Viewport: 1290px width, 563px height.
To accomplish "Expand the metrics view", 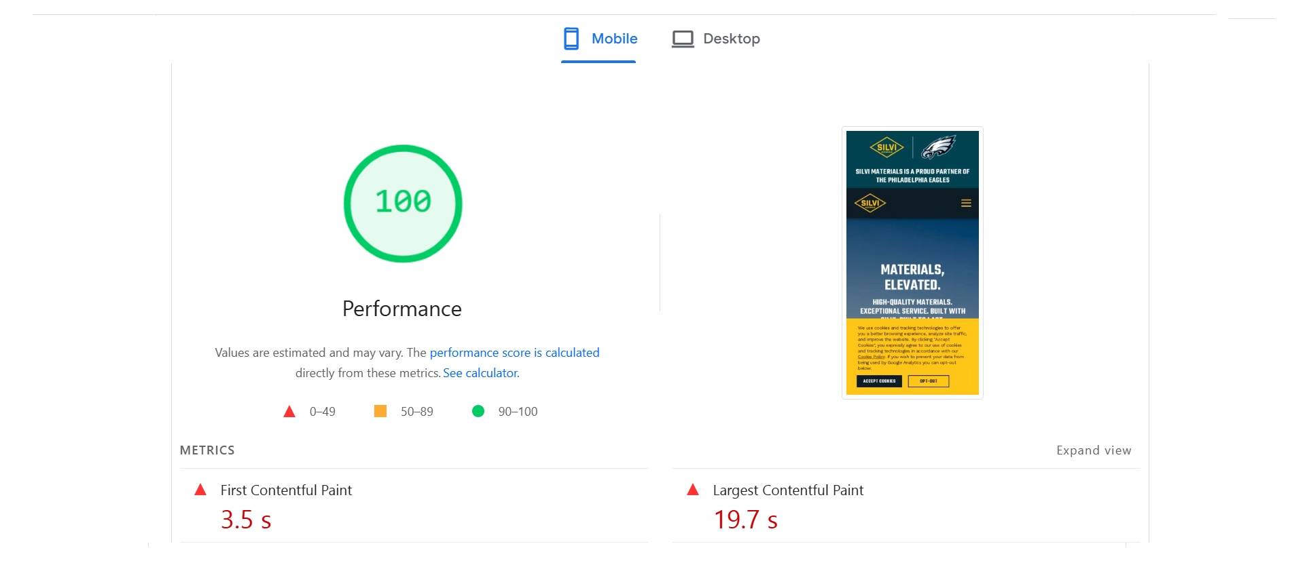I will pos(1093,450).
